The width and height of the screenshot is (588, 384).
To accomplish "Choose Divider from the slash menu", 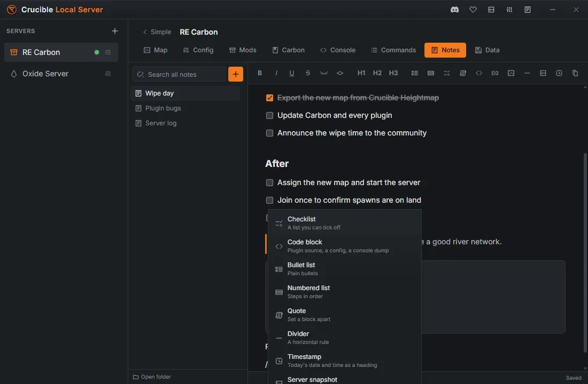I will [345, 338].
